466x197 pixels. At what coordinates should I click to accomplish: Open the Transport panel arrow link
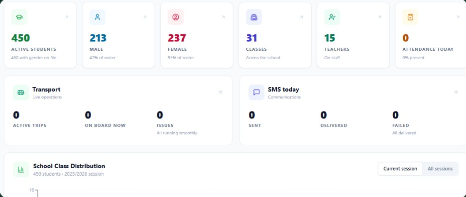[x=220, y=93]
